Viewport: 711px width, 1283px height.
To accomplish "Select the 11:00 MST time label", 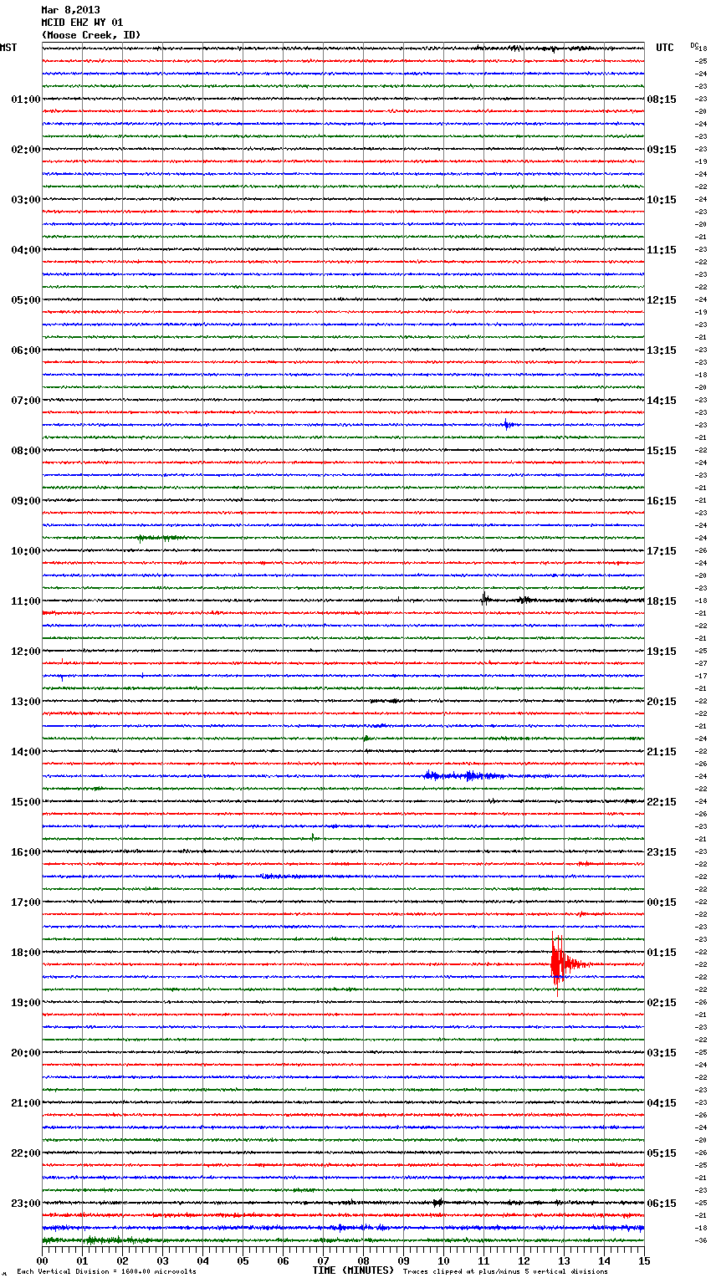I will pos(26,601).
